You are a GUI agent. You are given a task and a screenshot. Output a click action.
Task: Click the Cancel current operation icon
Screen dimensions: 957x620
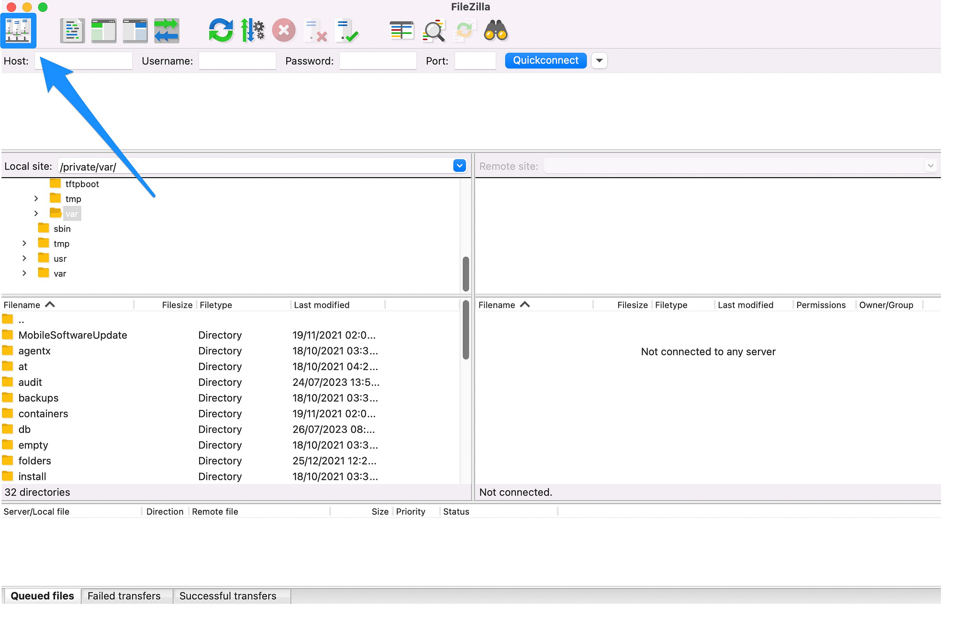(284, 30)
